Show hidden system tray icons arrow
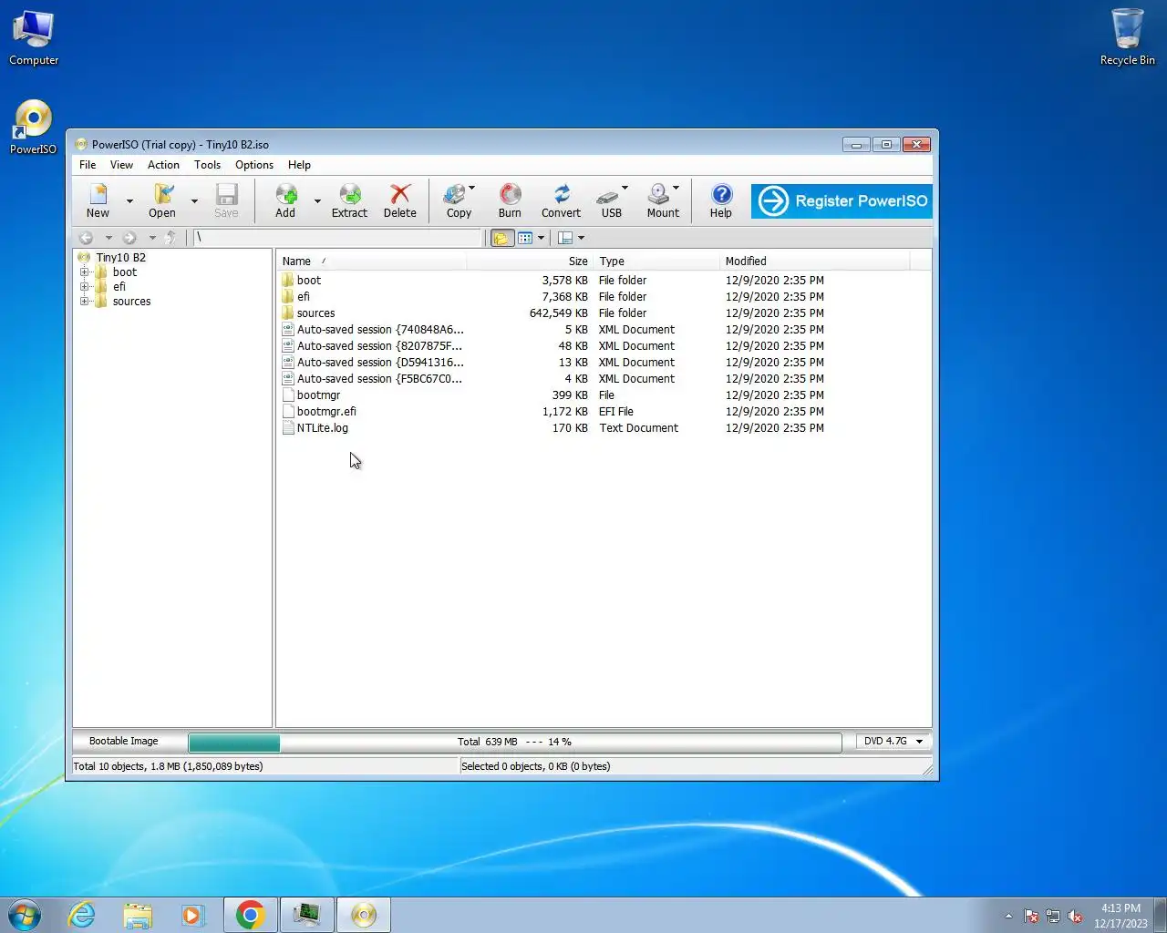Viewport: 1167px width, 933px height. click(x=1008, y=917)
